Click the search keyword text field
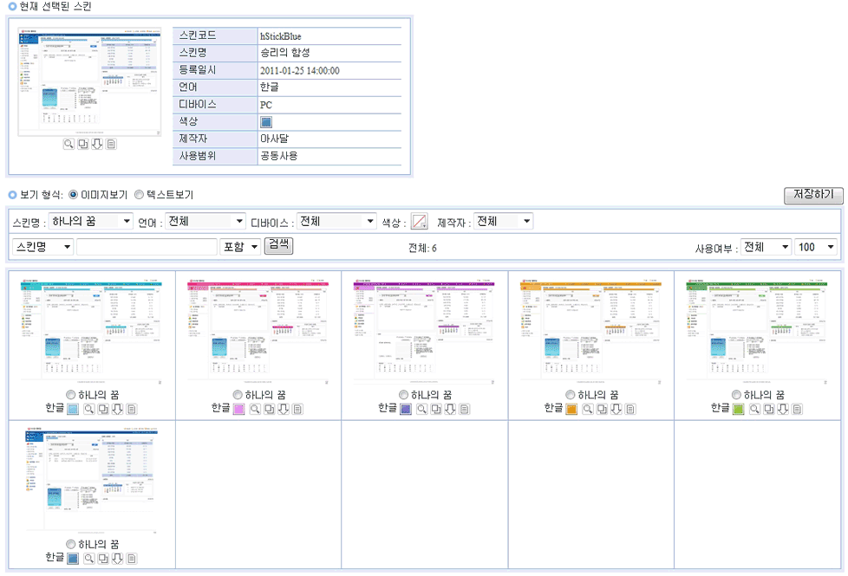Screen dimensions: 848x576 coord(147,247)
